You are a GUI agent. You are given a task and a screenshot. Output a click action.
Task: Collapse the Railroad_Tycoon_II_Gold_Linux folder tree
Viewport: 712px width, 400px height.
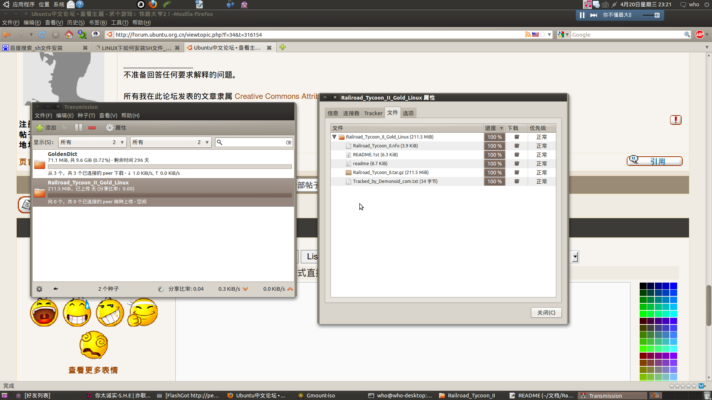(334, 137)
